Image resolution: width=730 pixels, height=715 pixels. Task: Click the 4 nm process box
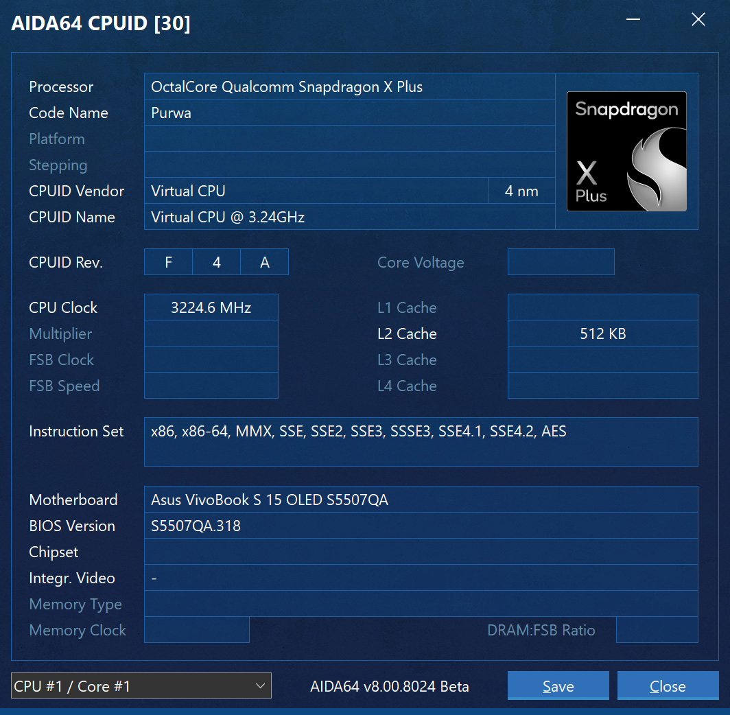coord(521,191)
